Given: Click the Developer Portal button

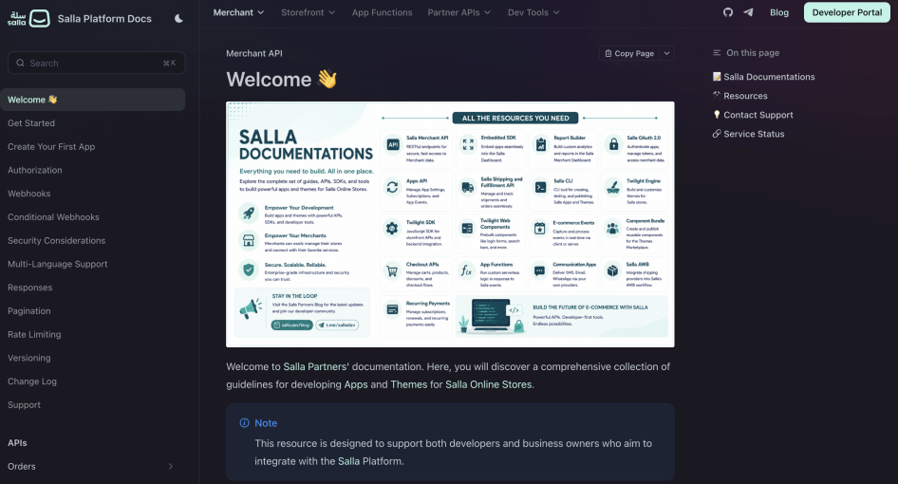Looking at the screenshot, I should pyautogui.click(x=847, y=12).
